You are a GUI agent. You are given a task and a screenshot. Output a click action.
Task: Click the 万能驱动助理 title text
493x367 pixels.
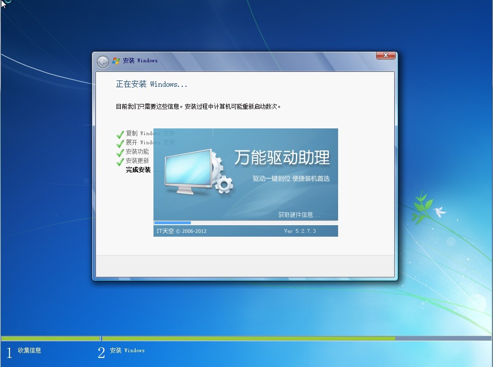282,158
